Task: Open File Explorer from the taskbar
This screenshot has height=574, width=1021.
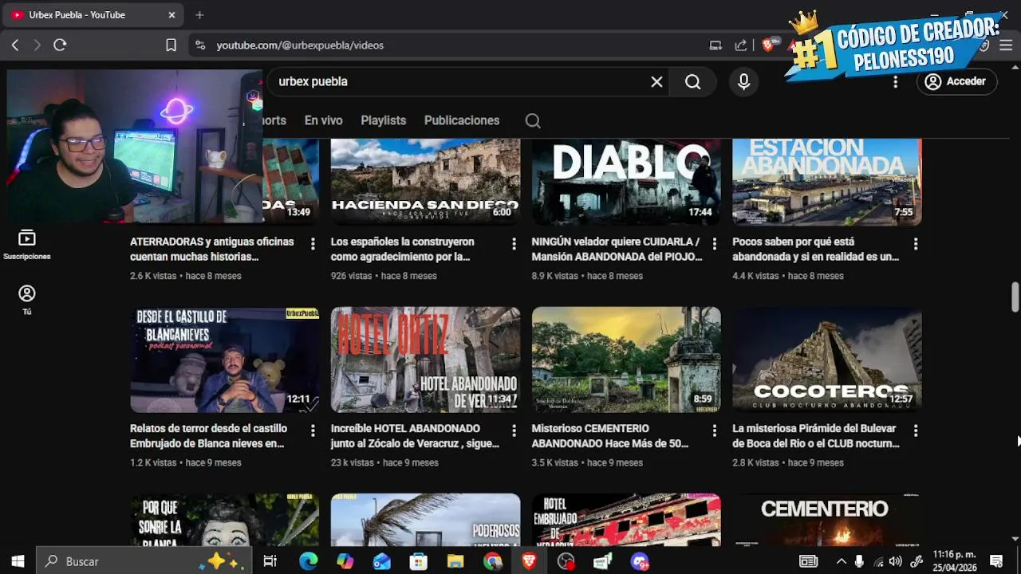Action: coord(455,561)
